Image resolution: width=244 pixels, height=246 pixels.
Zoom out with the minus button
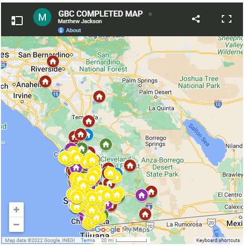coord(16,224)
